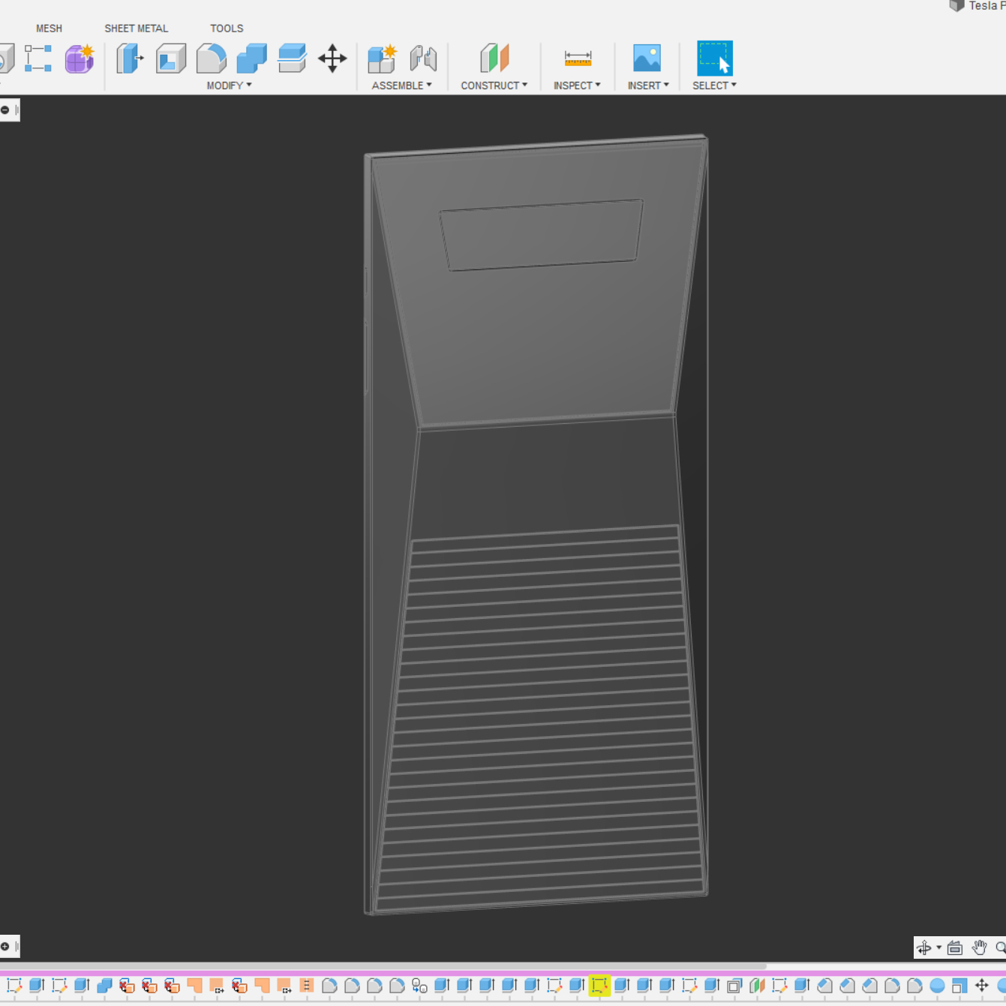Select the Combine bodies tool

click(x=251, y=59)
